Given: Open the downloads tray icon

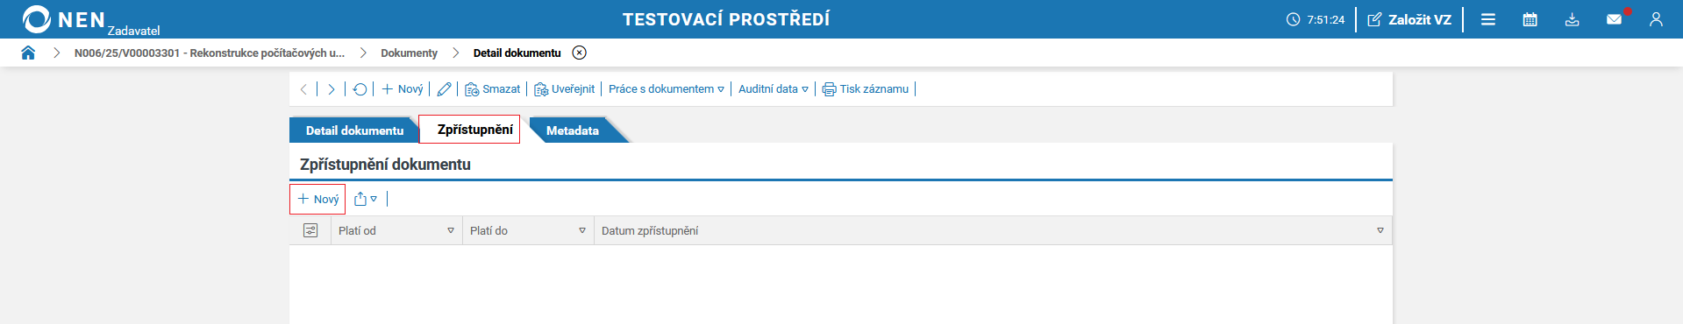Looking at the screenshot, I should (1572, 19).
